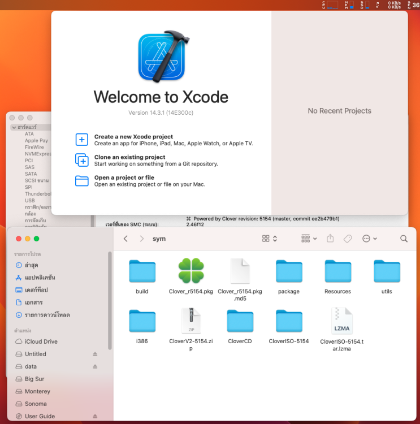Click the Clone an existing project option
Viewport: 420px width, 424px height.
point(146,161)
